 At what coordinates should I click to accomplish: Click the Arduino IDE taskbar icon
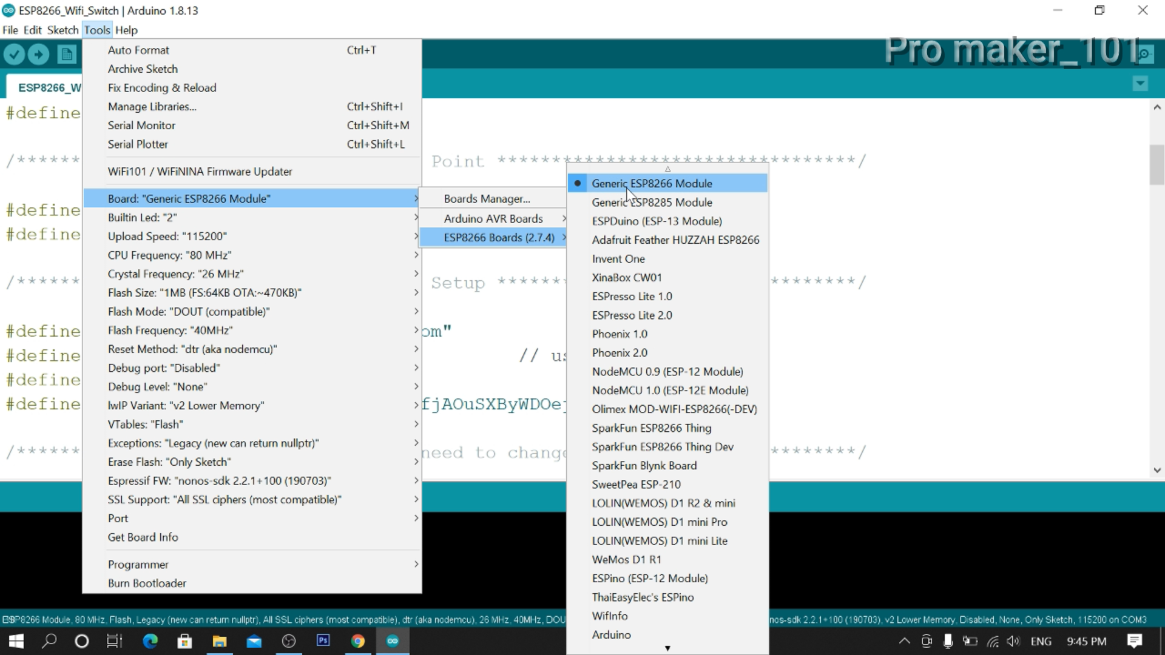393,641
